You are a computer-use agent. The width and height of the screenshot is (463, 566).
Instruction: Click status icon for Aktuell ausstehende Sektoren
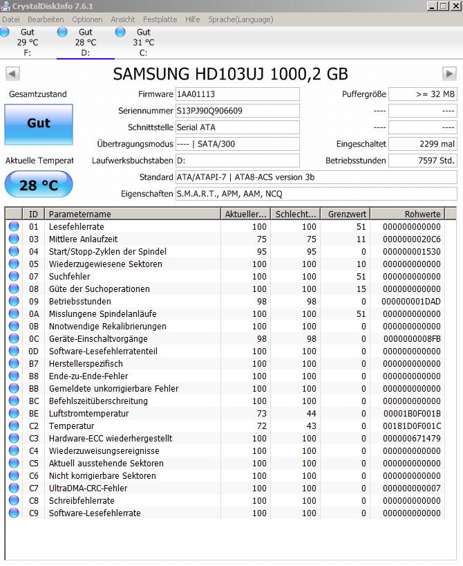coord(14,463)
